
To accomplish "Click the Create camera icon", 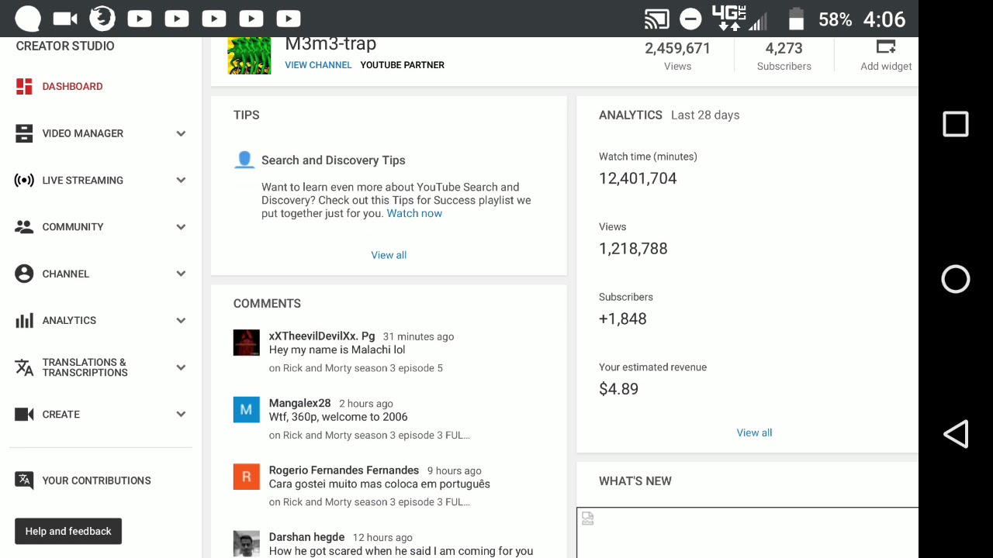I will coord(24,415).
